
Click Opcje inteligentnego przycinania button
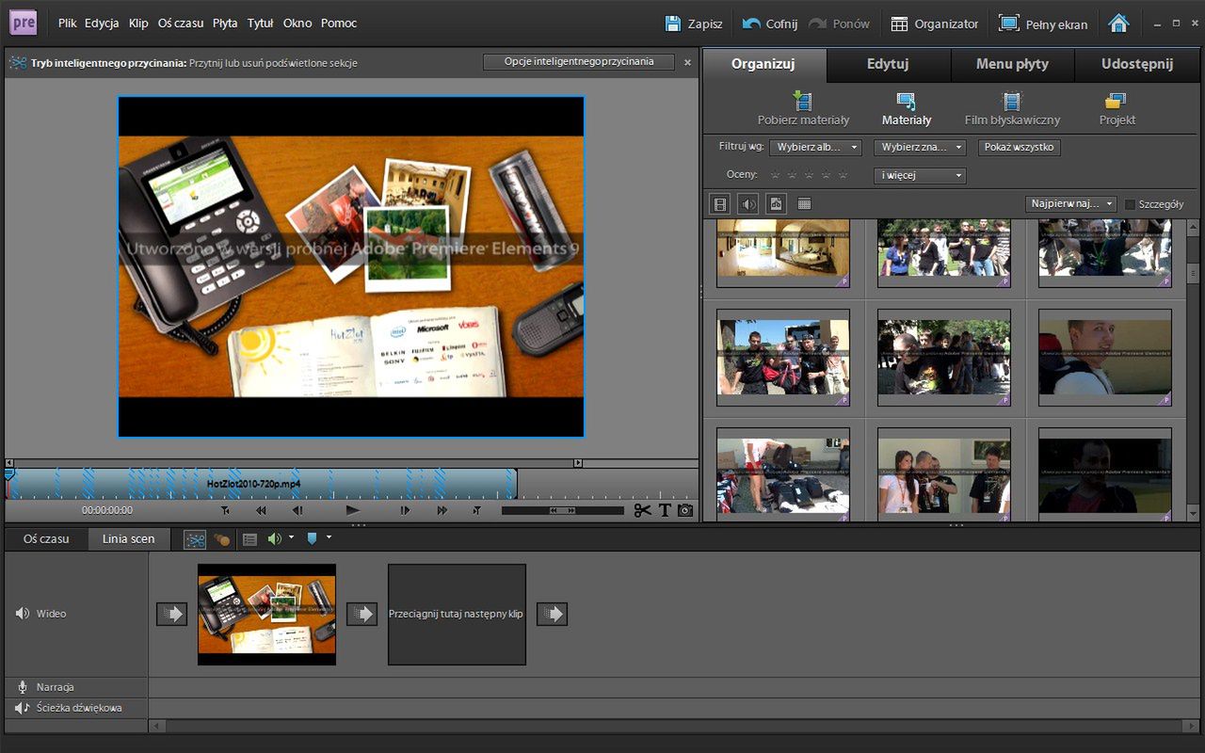(579, 62)
